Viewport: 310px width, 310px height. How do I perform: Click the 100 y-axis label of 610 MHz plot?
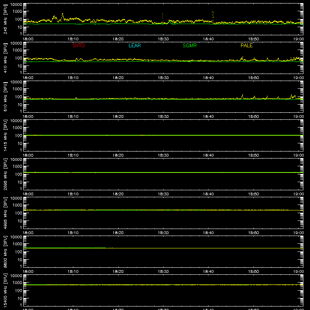pos(19,97)
